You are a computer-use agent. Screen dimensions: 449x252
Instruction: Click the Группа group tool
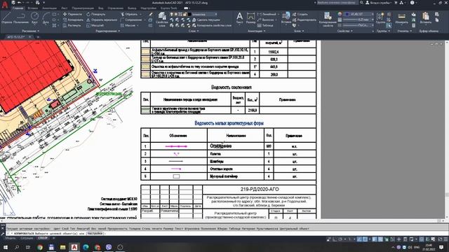380,18
